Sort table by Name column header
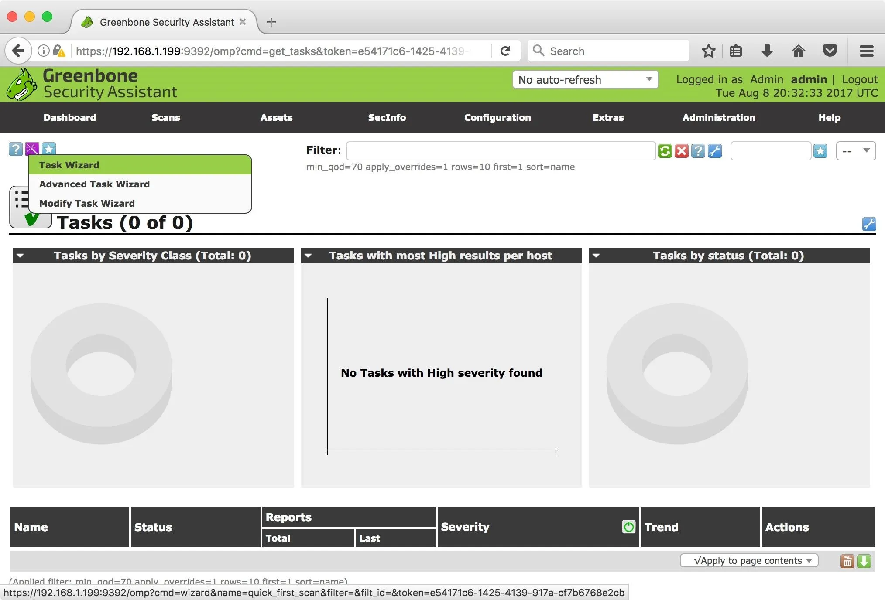Screen dimensions: 885x600 (x=31, y=527)
